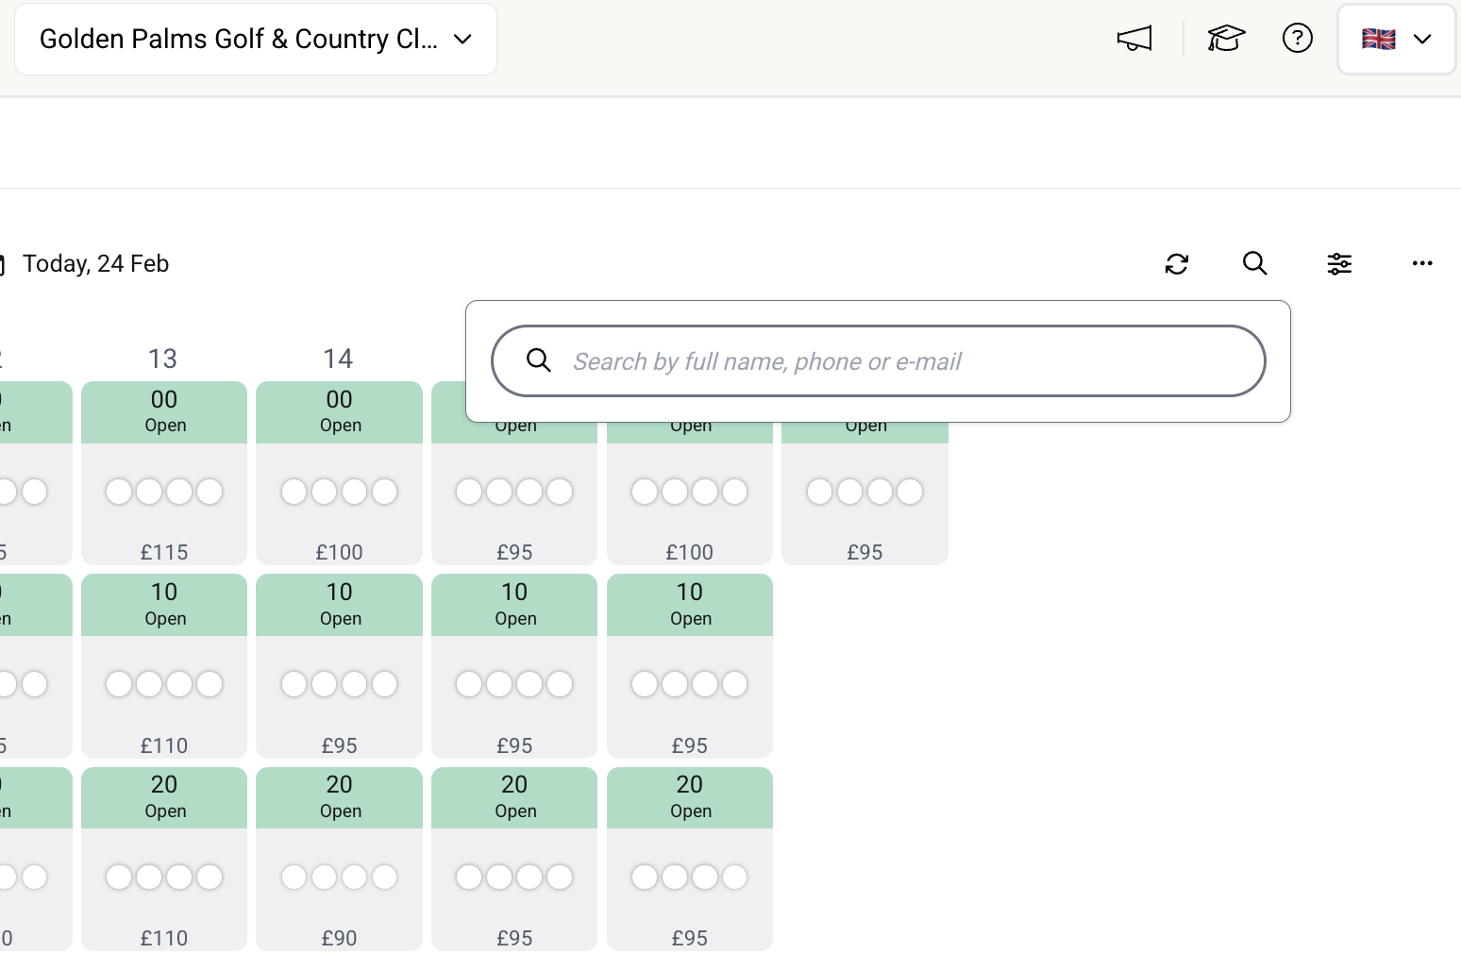Image resolution: width=1461 pixels, height=953 pixels.
Task: Select first player slot in 14:10 £95 tee time
Action: 294,684
